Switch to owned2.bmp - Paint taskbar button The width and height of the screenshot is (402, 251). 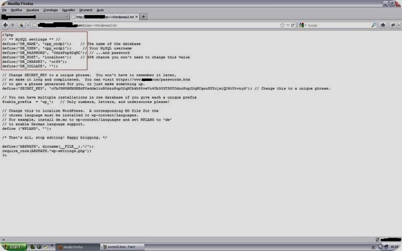point(122,247)
